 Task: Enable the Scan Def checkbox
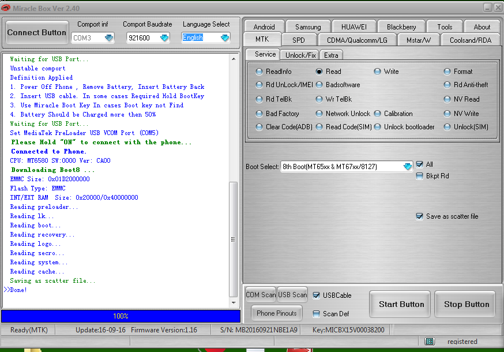316,314
